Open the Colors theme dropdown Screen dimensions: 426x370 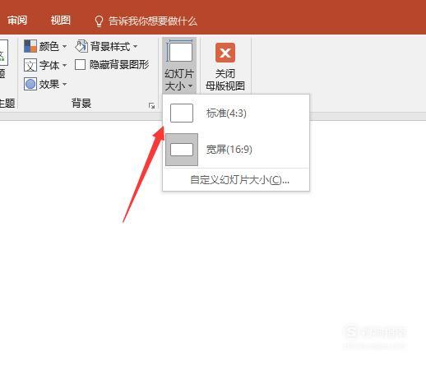[x=45, y=46]
